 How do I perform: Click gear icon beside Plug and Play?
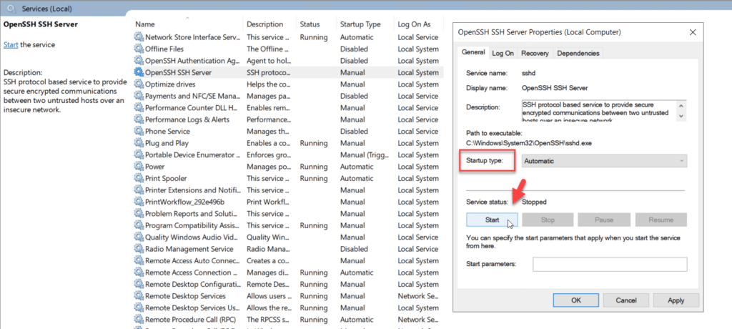(139, 143)
